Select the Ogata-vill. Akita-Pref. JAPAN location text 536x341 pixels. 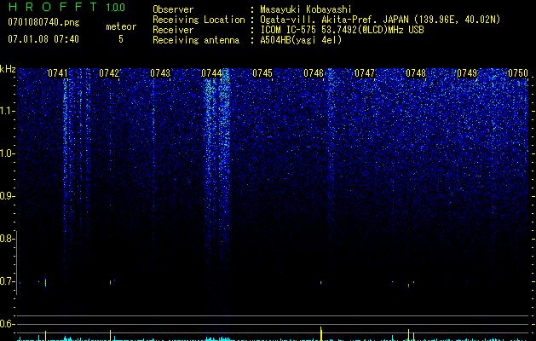[x=380, y=20]
